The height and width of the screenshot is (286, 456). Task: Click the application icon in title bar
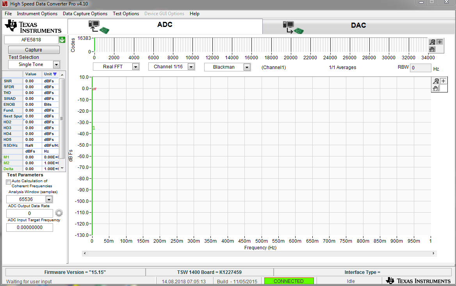[5, 4]
